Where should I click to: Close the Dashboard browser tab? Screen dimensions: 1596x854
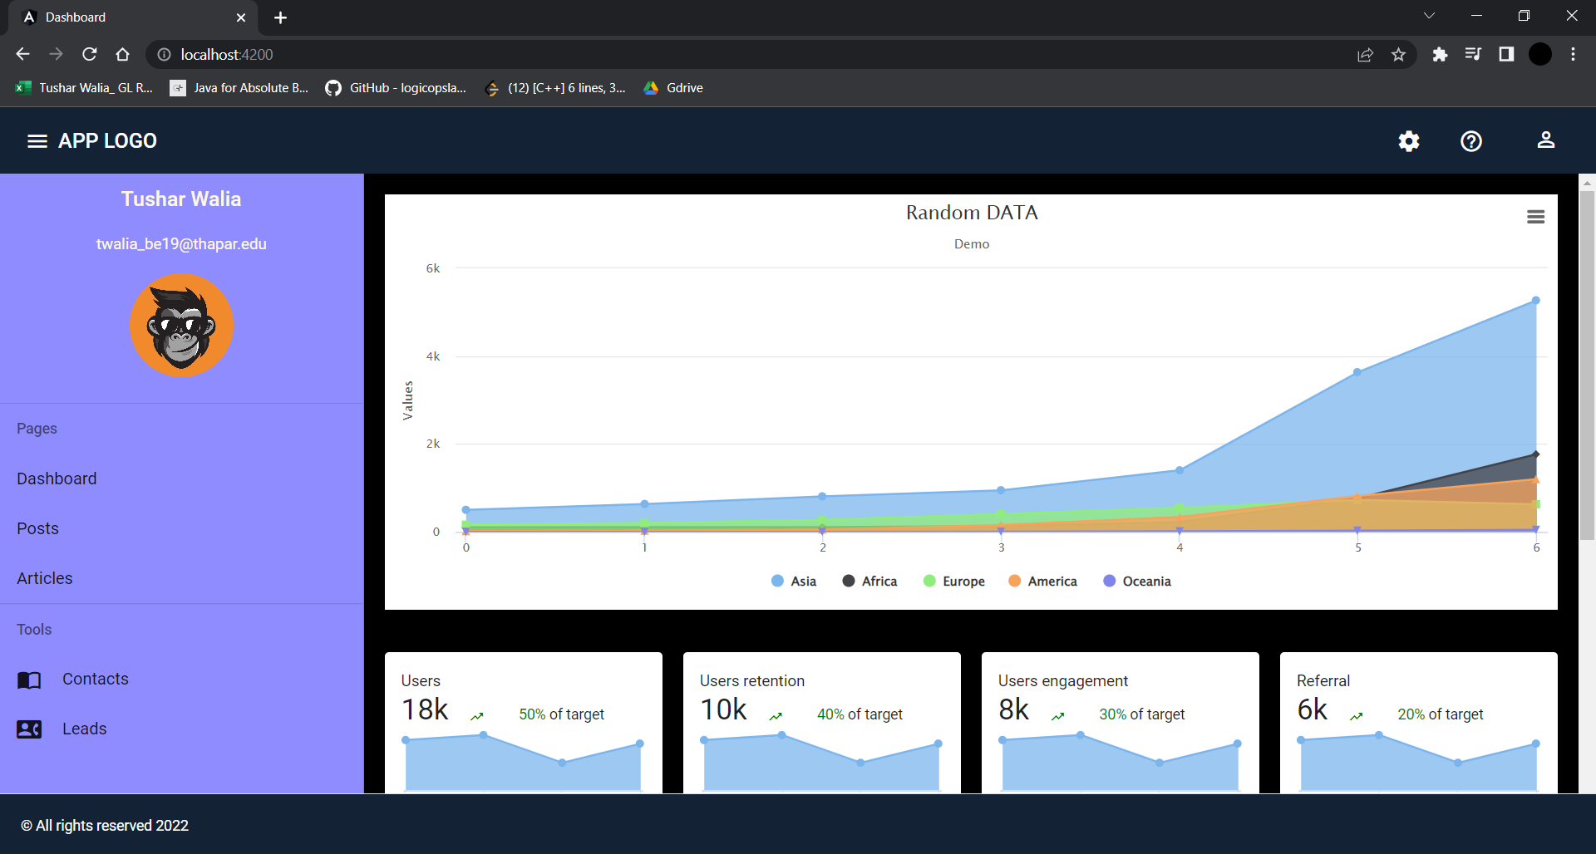(241, 17)
